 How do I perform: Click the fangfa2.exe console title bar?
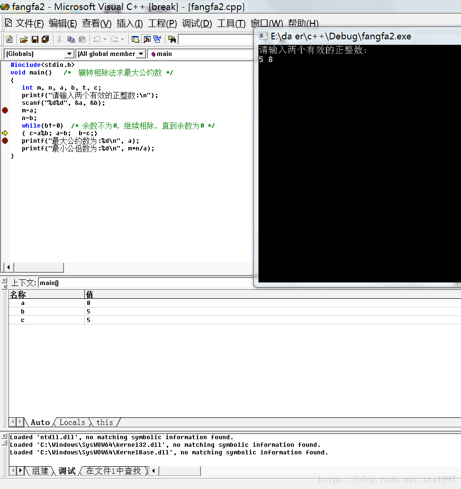point(358,36)
